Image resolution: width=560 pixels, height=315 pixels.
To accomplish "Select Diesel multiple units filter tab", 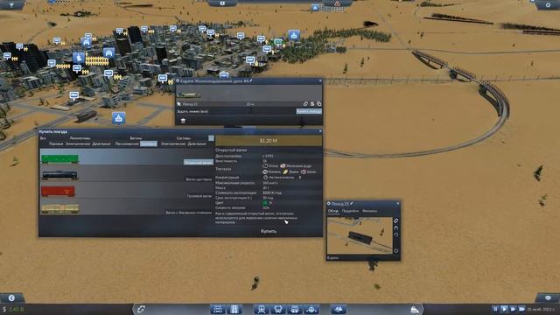I will click(x=197, y=143).
